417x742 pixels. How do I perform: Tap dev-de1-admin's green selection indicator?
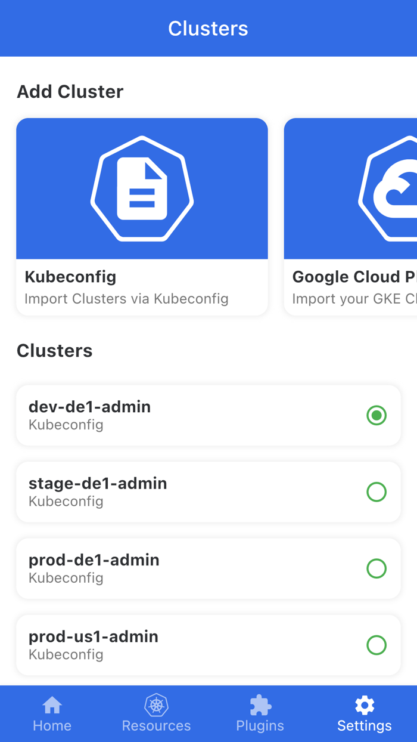point(376,415)
